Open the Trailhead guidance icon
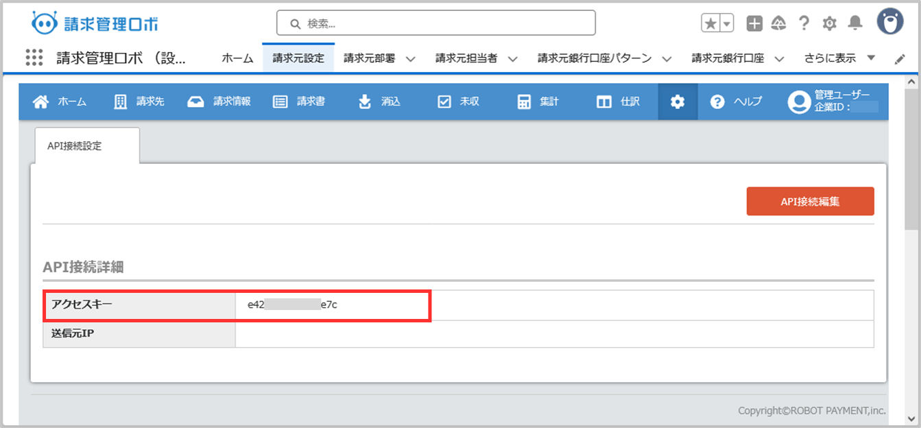The image size is (921, 428). 778,23
